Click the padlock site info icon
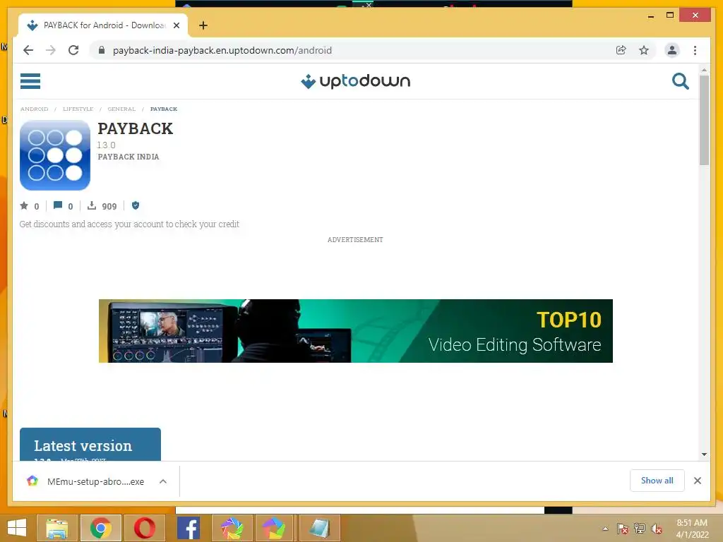Viewport: 723px width, 542px height. 102,50
